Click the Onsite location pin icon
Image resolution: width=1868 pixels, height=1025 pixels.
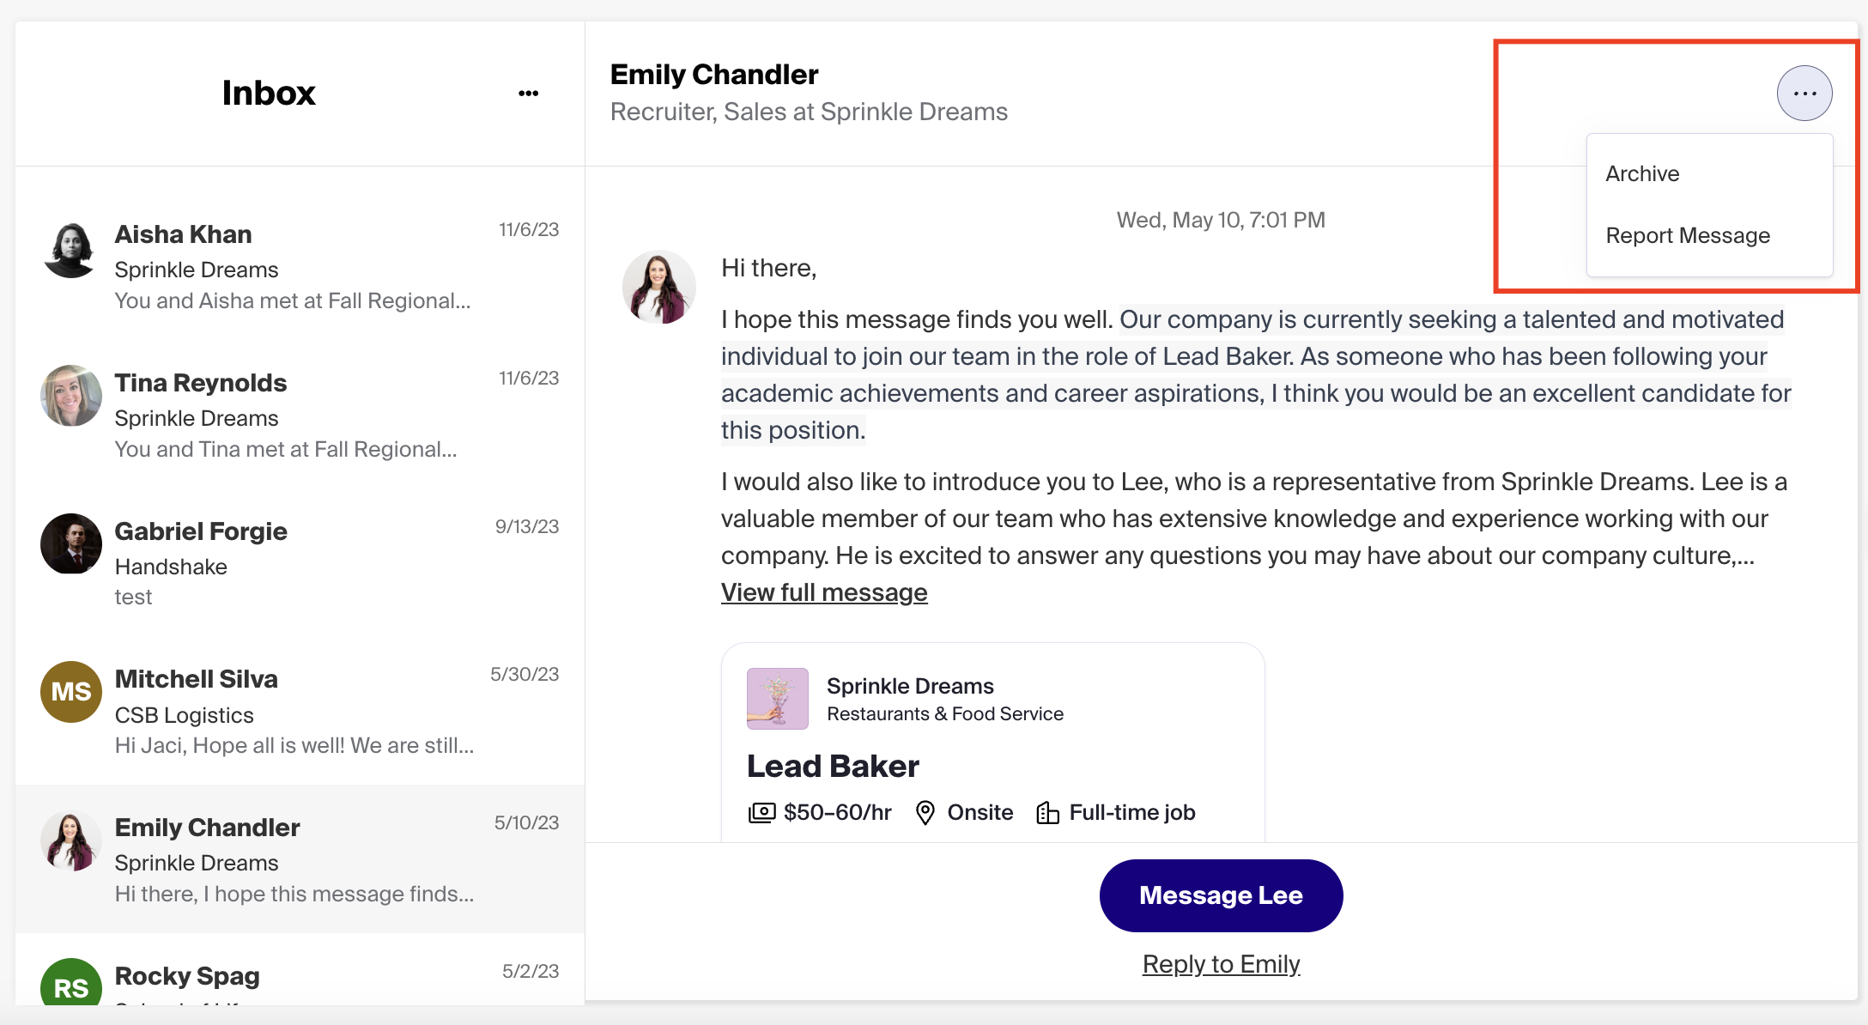(925, 812)
